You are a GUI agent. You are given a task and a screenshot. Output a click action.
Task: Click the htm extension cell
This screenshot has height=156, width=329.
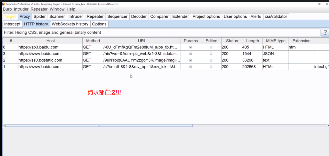301,47
